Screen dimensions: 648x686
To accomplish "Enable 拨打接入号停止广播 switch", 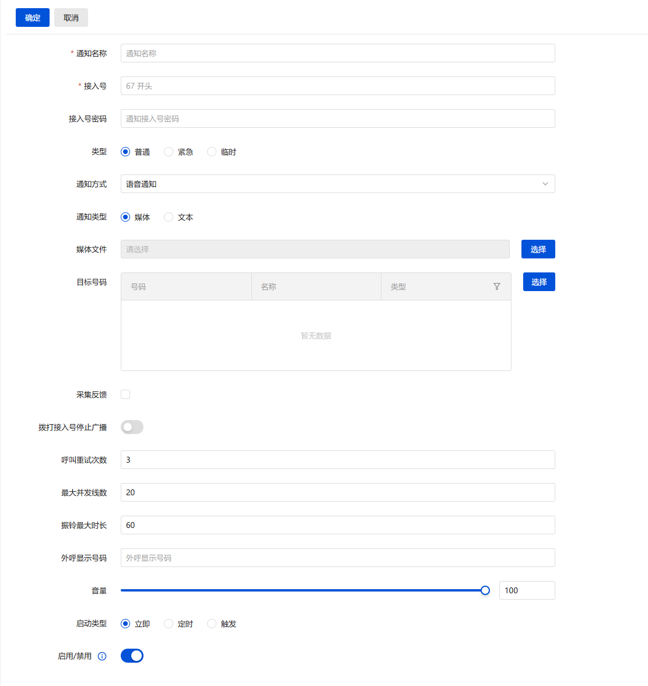I will tap(132, 427).
